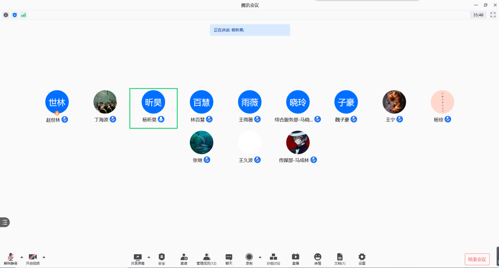Open the Security (安全) shield icon

pyautogui.click(x=161, y=257)
